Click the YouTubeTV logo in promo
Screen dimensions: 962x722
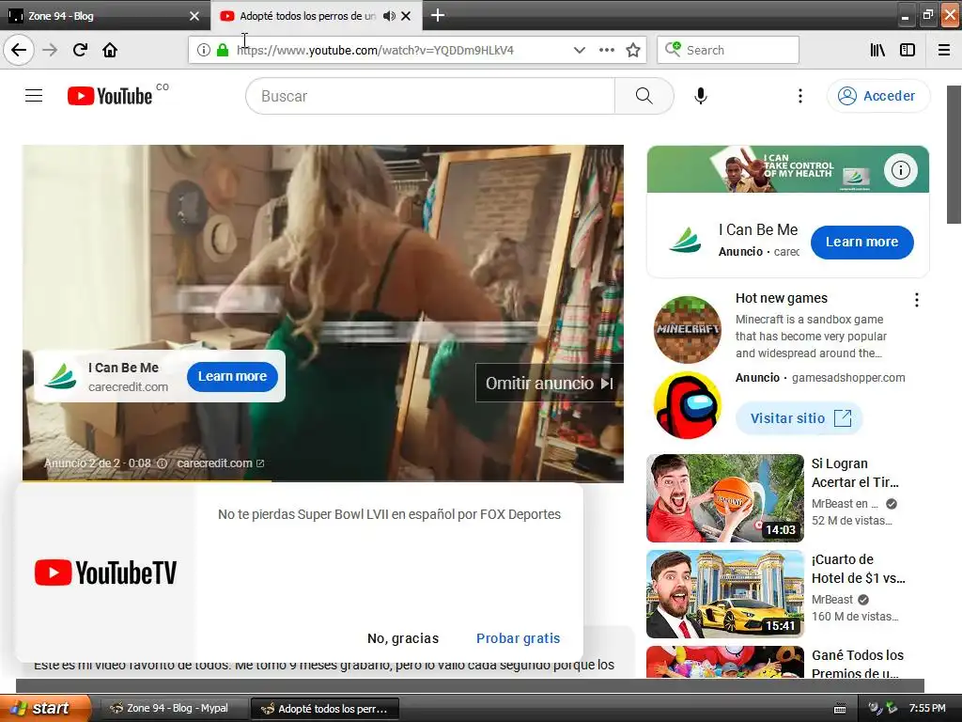click(105, 573)
